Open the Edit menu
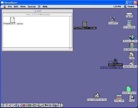The height and width of the screenshot is (108, 138). click(x=16, y=6)
